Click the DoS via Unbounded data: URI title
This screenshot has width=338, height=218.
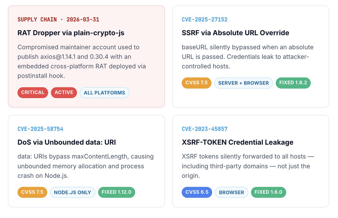pos(67,142)
